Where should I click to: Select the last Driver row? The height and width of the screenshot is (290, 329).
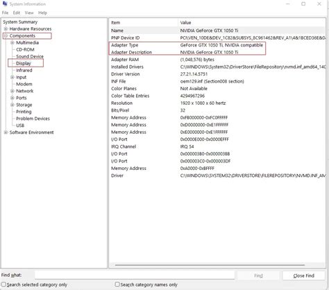point(217,176)
